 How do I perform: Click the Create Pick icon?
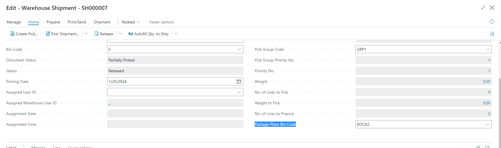click(12, 34)
